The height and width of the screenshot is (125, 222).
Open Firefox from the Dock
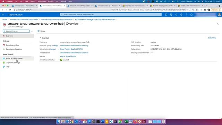coord(135,122)
